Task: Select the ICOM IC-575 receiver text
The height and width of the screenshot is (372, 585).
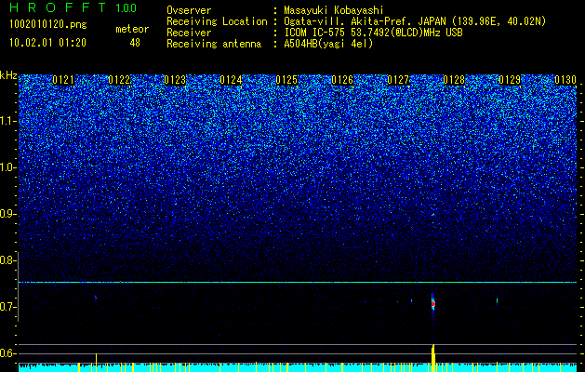Action: [373, 33]
